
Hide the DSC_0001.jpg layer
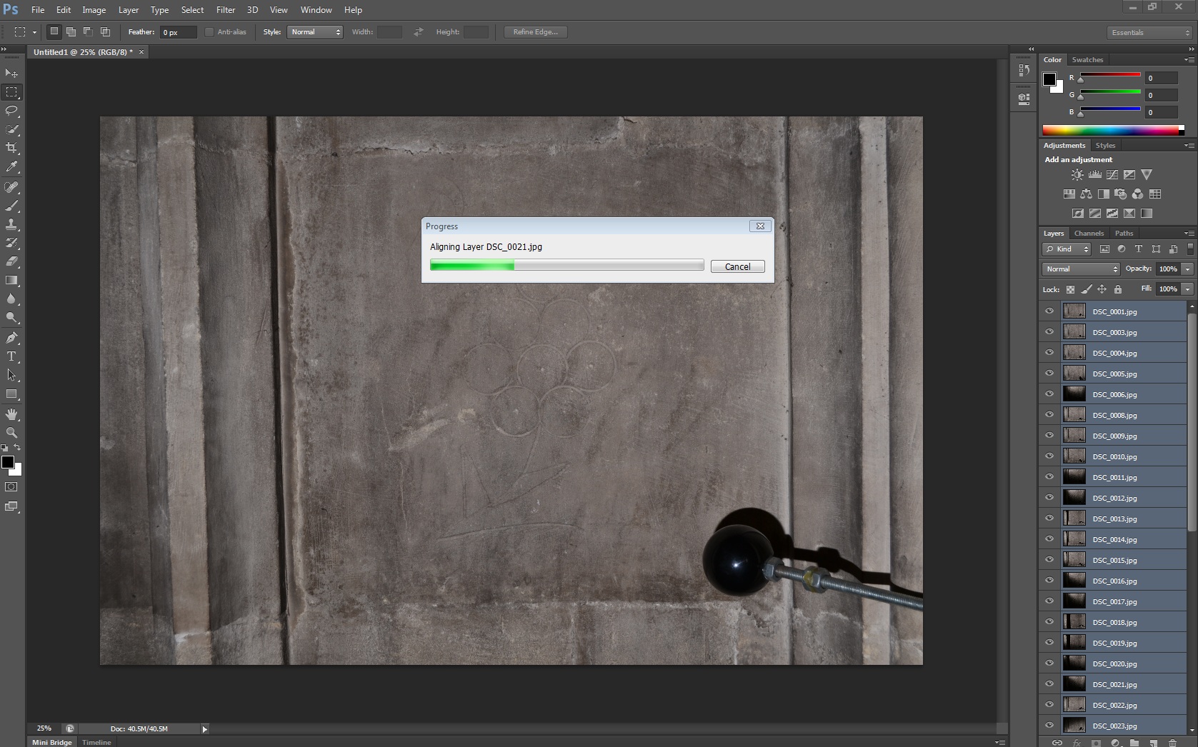pyautogui.click(x=1049, y=311)
